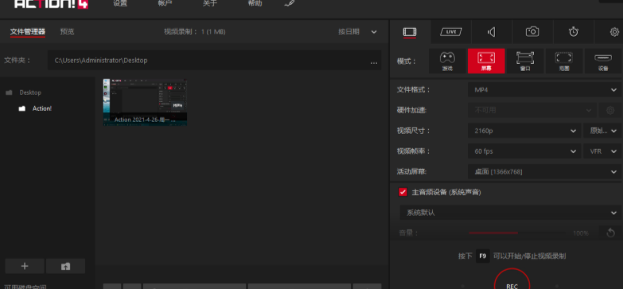Image resolution: width=623 pixels, height=289 pixels.
Task: Adjust the 音量 volume slider
Action: coord(518,233)
